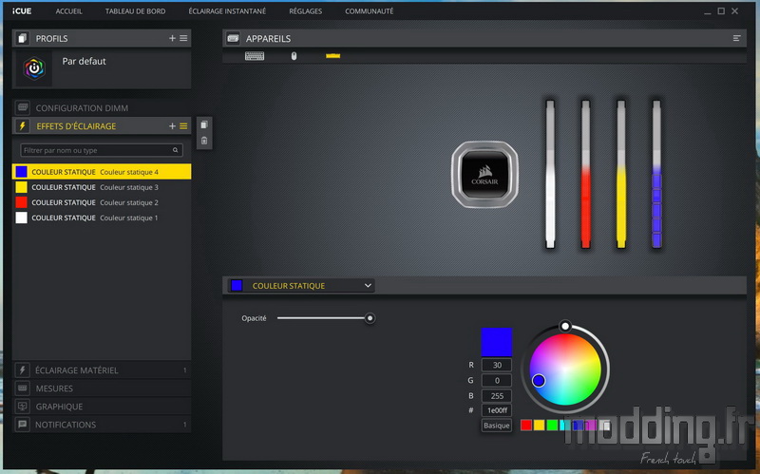Open the Effets d'éclairage list menu
Image resolution: width=760 pixels, height=474 pixels.
(x=183, y=126)
